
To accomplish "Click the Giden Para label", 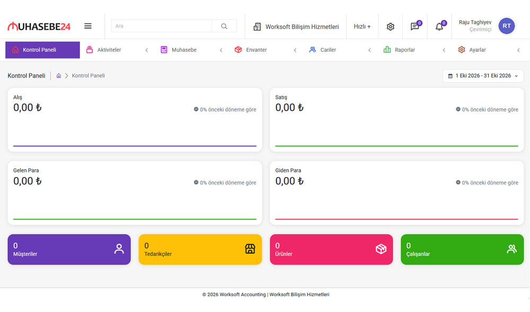I will point(288,170).
